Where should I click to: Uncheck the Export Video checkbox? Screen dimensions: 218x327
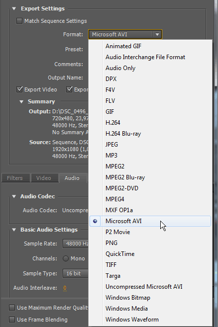(x=19, y=89)
